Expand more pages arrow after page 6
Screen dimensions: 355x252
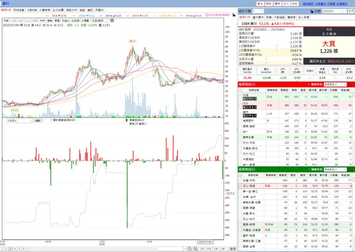click(x=27, y=249)
